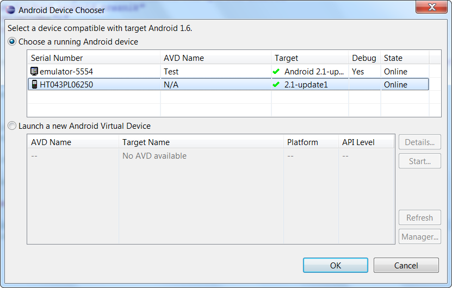
Task: Sort devices by Serial Number column header
Action: pyautogui.click(x=57, y=58)
